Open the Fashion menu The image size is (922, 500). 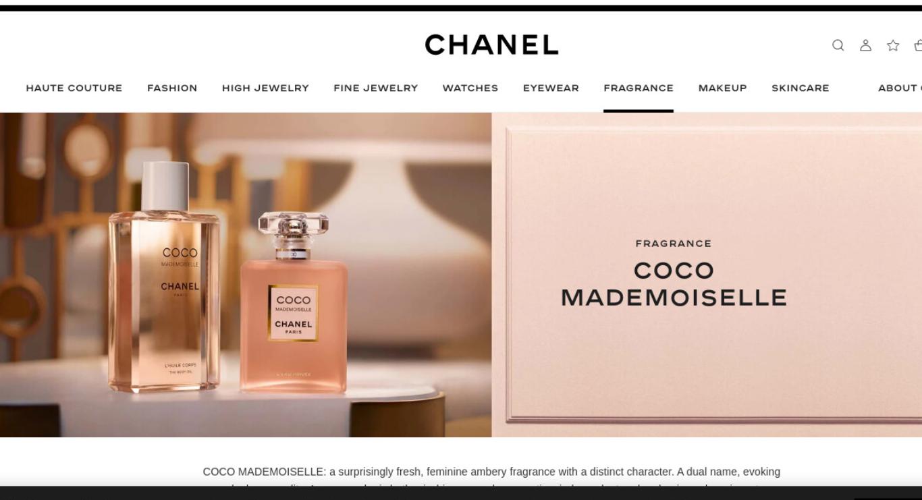tap(172, 88)
